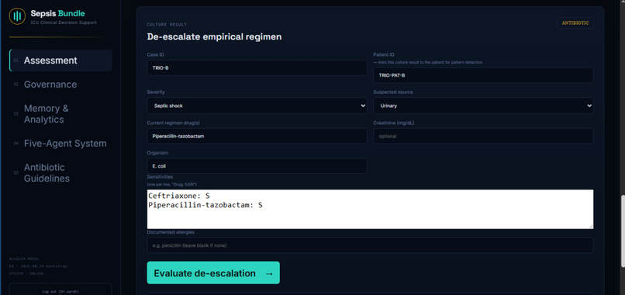Click the Current regimen drug(s) field
Viewport: 625px width, 295px height.
coord(257,136)
